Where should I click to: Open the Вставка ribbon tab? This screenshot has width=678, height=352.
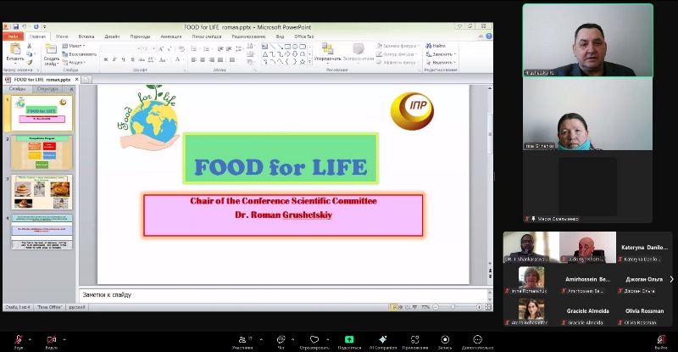86,36
